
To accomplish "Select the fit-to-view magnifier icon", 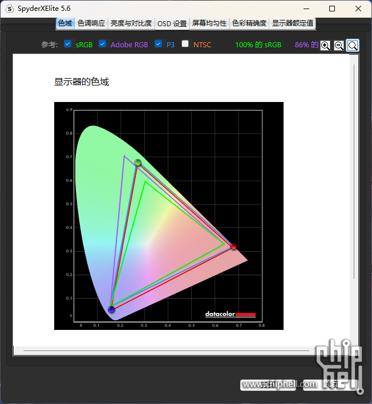I will coord(353,46).
